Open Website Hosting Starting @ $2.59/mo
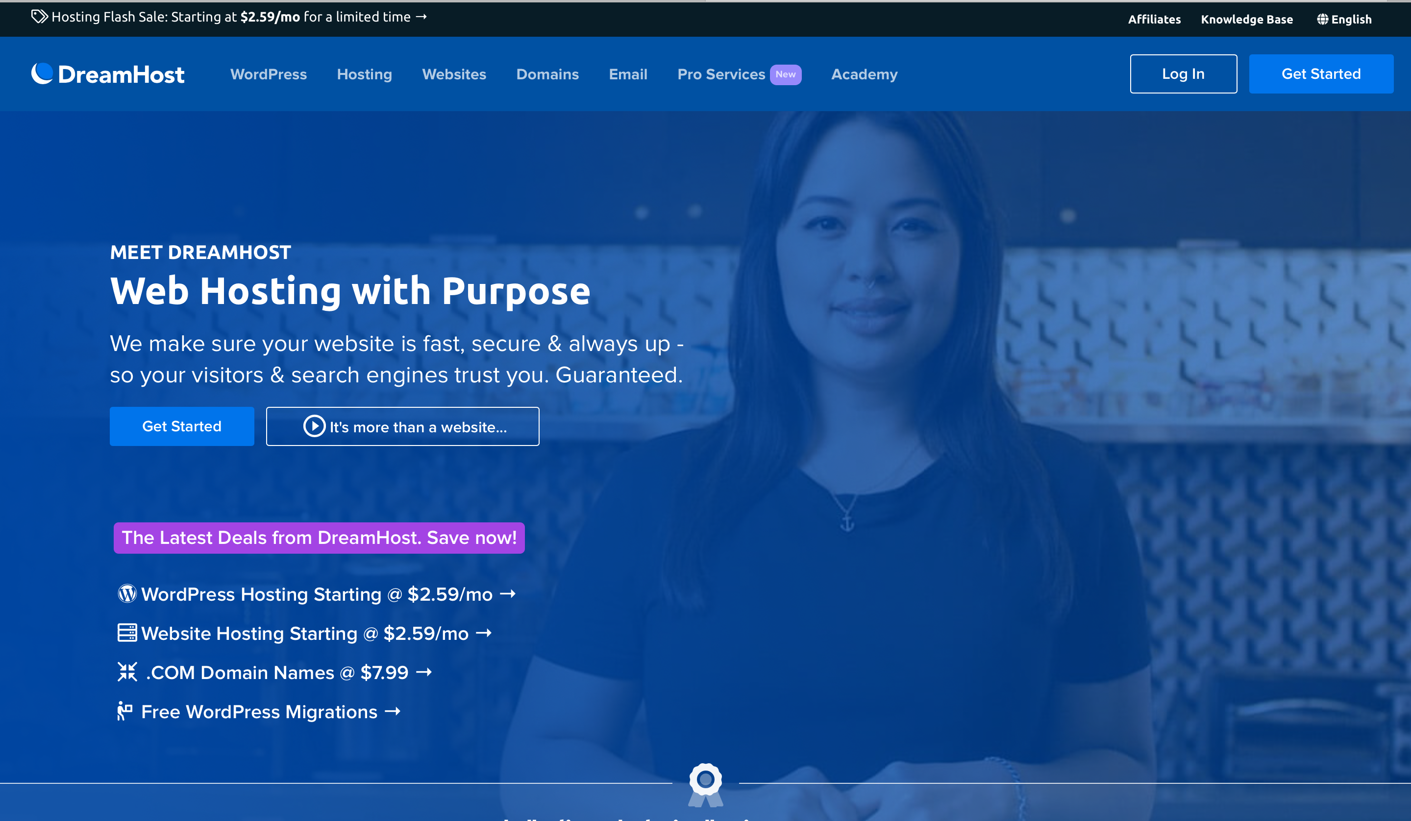Image resolution: width=1411 pixels, height=821 pixels. [304, 633]
